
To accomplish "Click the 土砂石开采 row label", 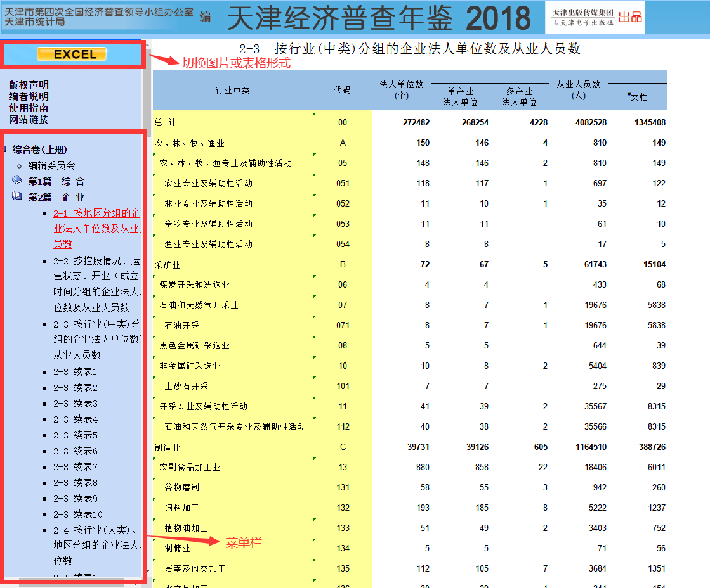I will click(x=186, y=386).
